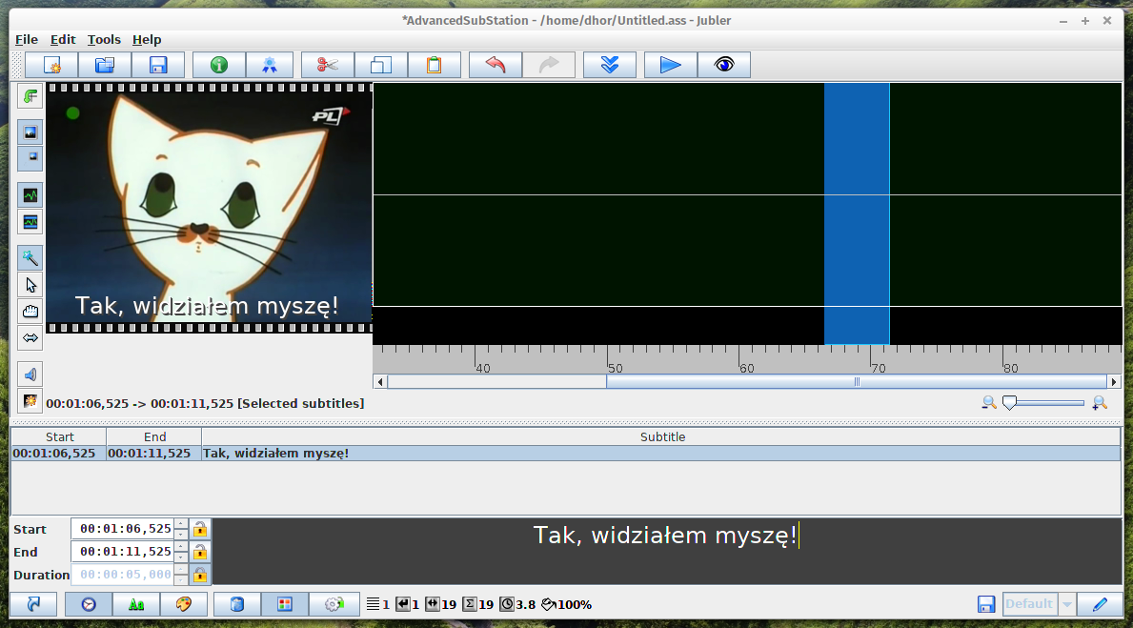Click the blue curved arrow button at bottom left
Image resolution: width=1133 pixels, height=628 pixels.
34,604
